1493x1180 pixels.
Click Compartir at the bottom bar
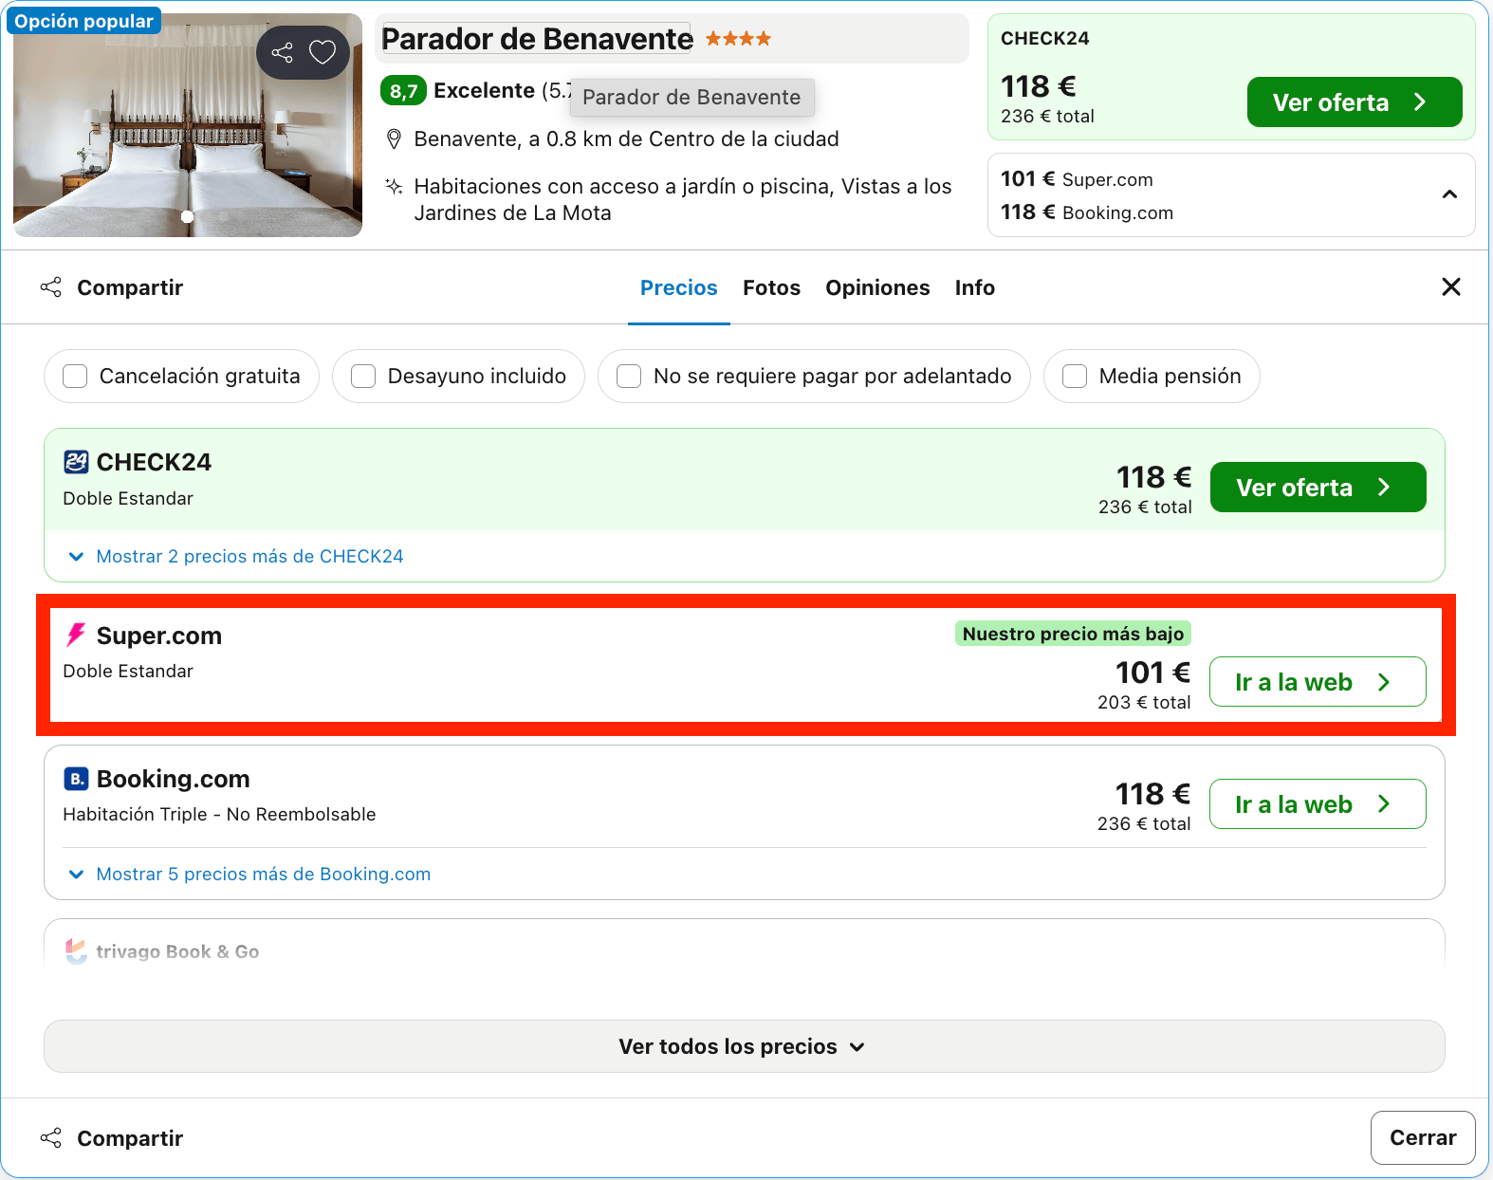pyautogui.click(x=112, y=1138)
